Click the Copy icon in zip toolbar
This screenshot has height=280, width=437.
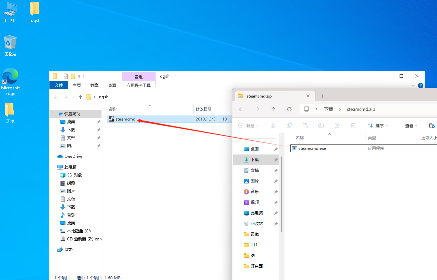[289, 126]
